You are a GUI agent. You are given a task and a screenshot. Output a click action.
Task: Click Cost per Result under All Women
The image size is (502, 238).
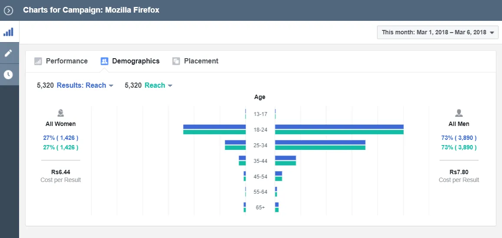point(61,180)
